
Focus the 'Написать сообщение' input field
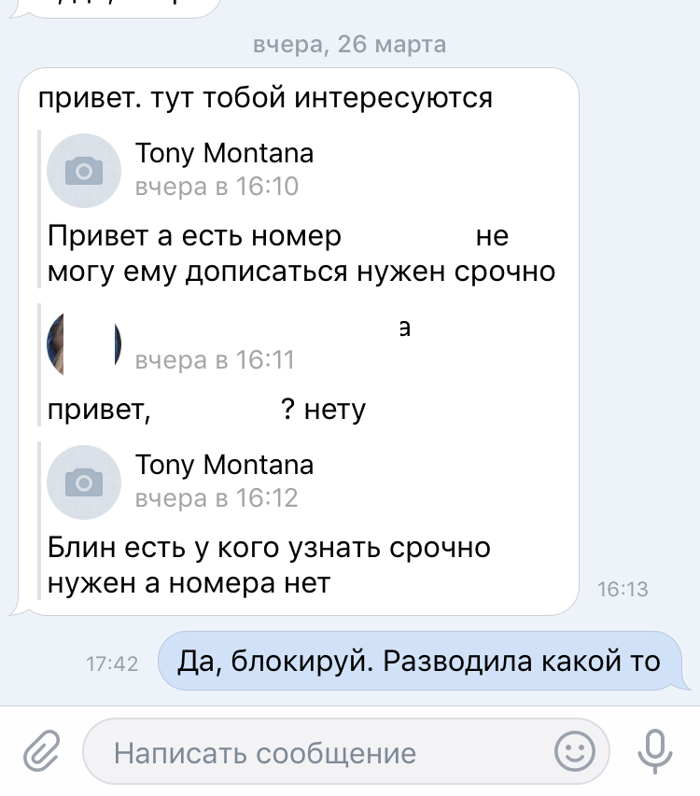pos(317,752)
